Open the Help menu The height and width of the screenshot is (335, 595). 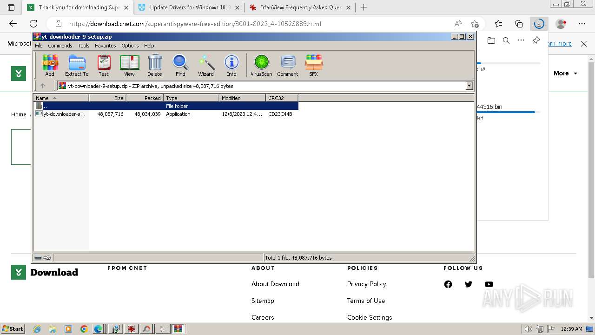point(149,46)
